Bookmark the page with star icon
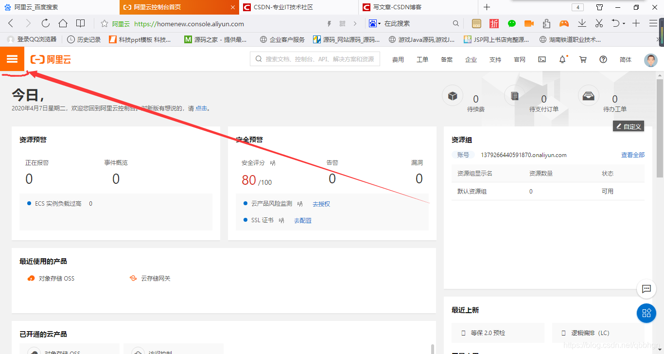 [x=104, y=23]
